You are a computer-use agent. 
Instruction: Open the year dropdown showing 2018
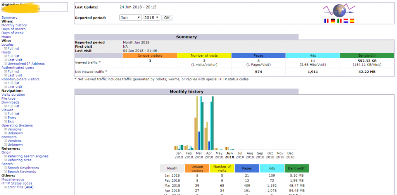pyautogui.click(x=151, y=18)
